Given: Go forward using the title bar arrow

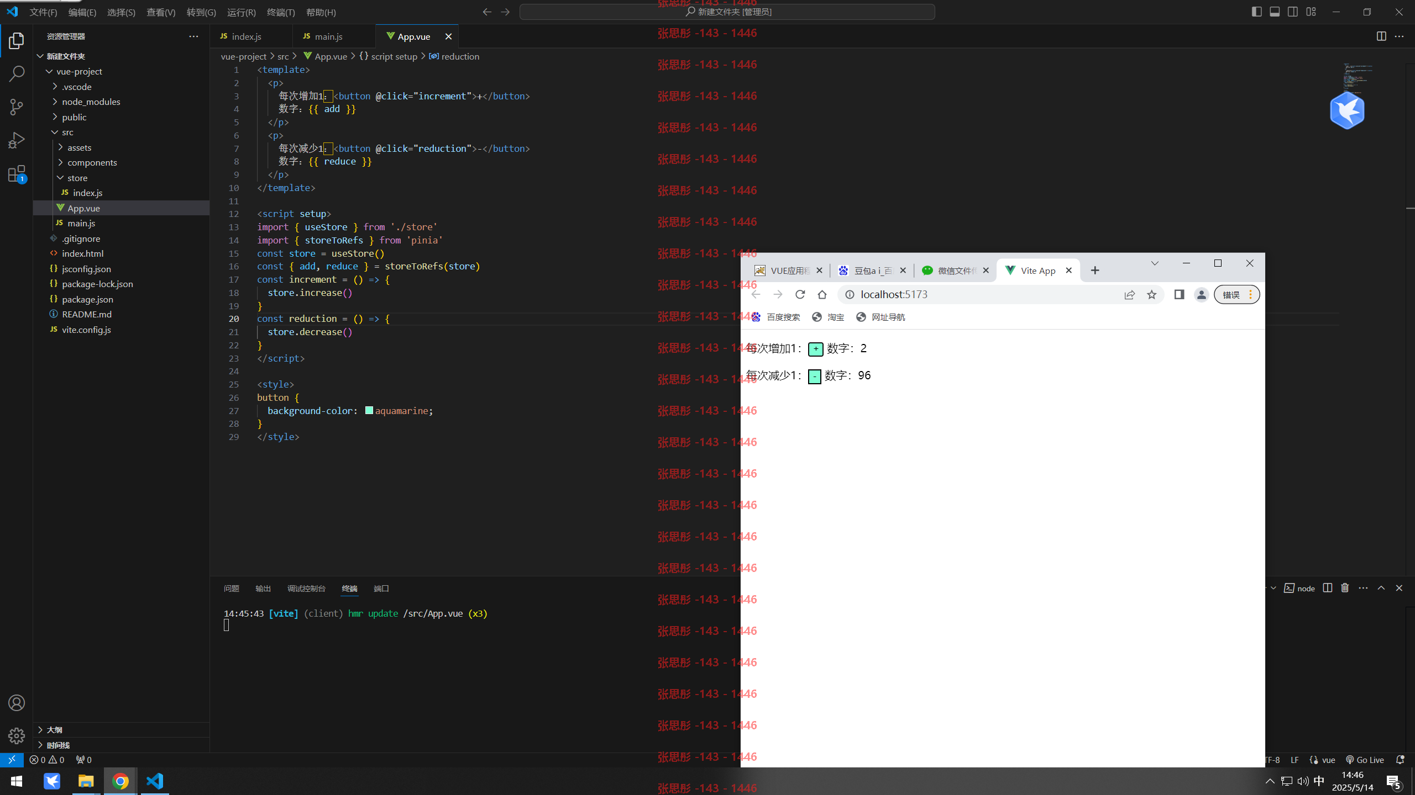Looking at the screenshot, I should [505, 12].
